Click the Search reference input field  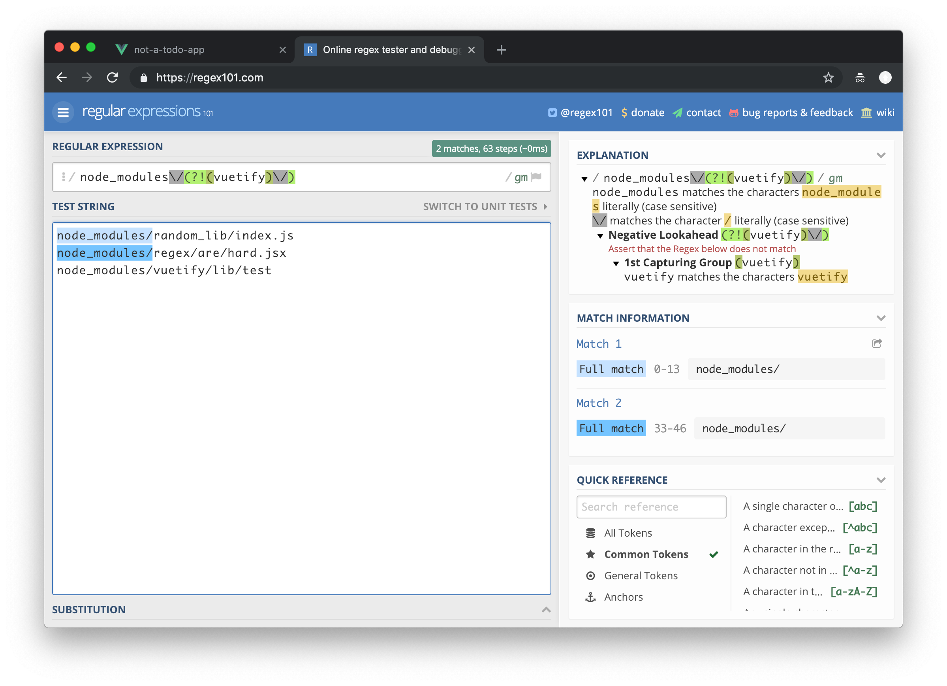pyautogui.click(x=651, y=506)
